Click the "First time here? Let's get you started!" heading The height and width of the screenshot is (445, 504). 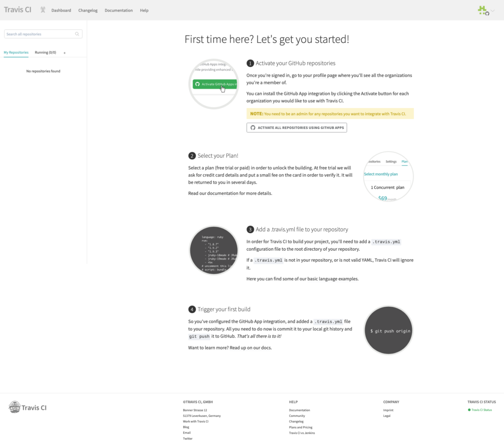click(267, 39)
